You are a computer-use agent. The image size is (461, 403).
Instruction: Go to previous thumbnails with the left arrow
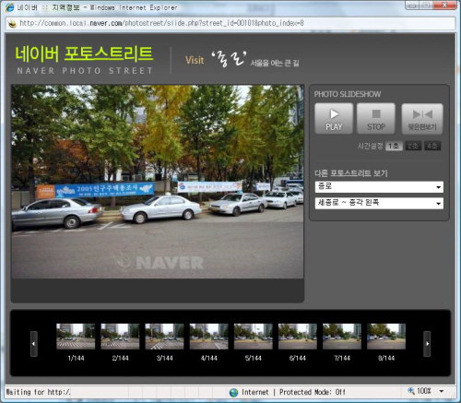coord(34,344)
